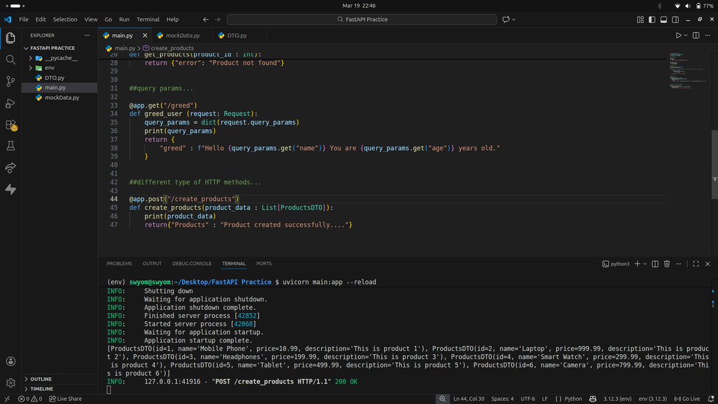Expand the env folder
The height and width of the screenshot is (404, 718).
click(x=59, y=68)
